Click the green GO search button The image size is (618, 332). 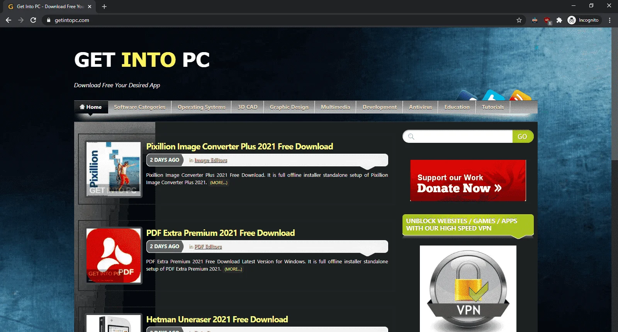pyautogui.click(x=523, y=136)
